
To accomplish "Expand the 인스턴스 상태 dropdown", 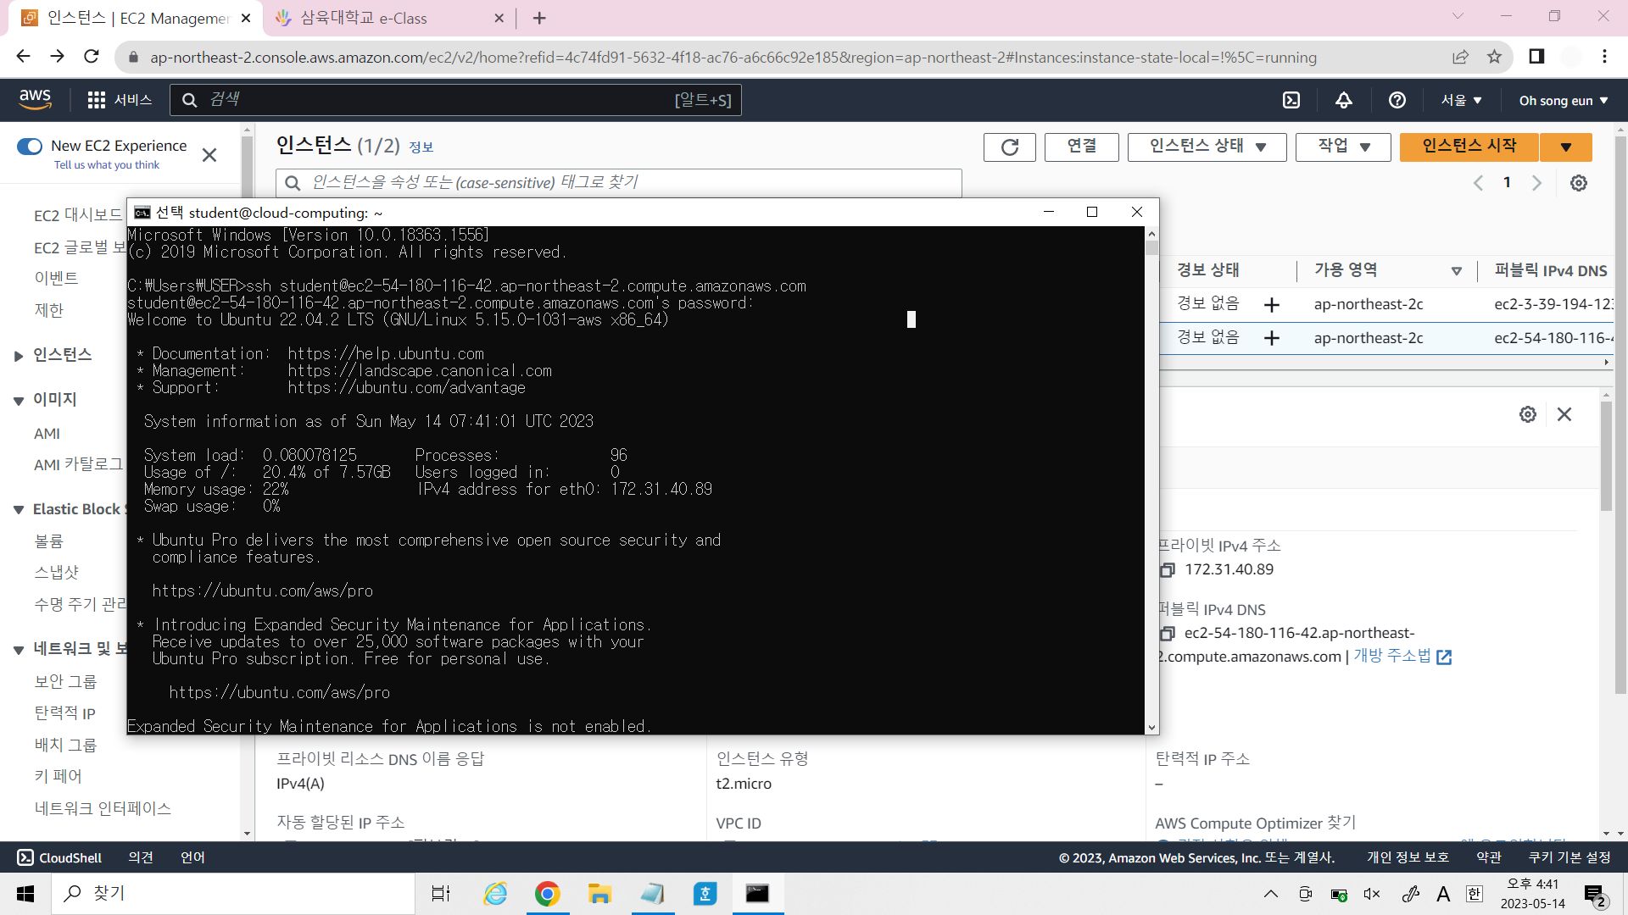I will [x=1207, y=147].
